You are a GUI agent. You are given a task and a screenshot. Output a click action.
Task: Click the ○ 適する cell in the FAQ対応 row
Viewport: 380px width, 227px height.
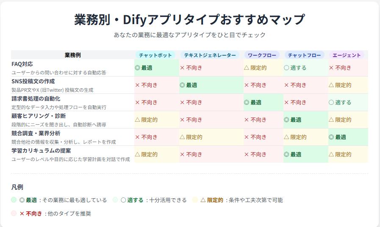click(x=305, y=68)
